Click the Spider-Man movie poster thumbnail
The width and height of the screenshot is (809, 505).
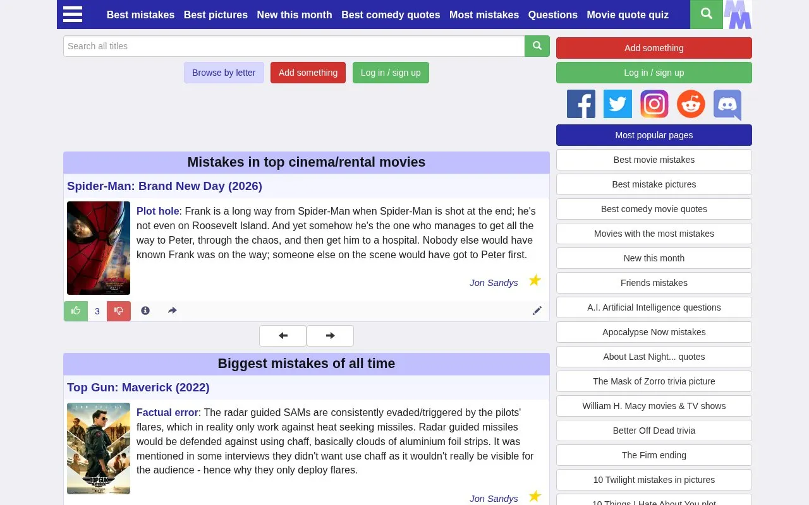(x=99, y=248)
